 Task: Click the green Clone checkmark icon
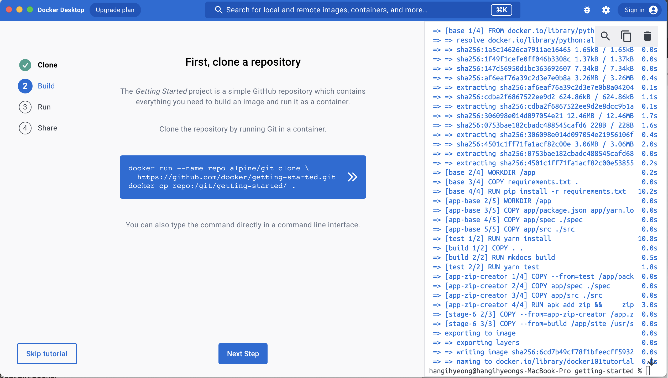tap(25, 65)
